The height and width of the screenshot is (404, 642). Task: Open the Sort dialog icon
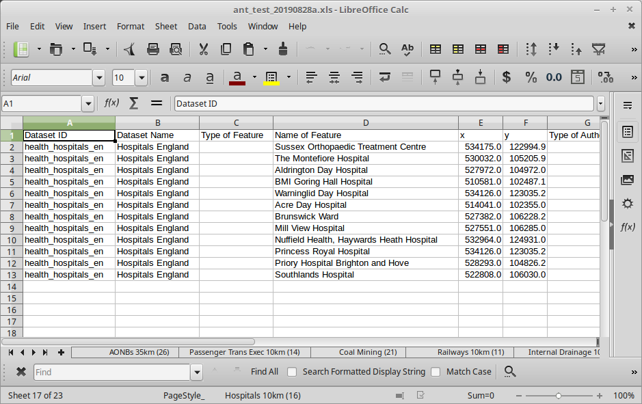[531, 49]
